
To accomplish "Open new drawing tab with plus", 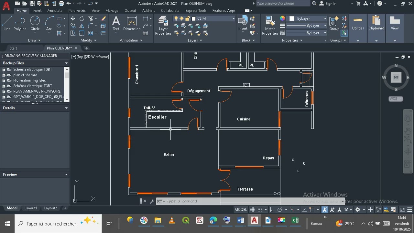I will (x=86, y=48).
